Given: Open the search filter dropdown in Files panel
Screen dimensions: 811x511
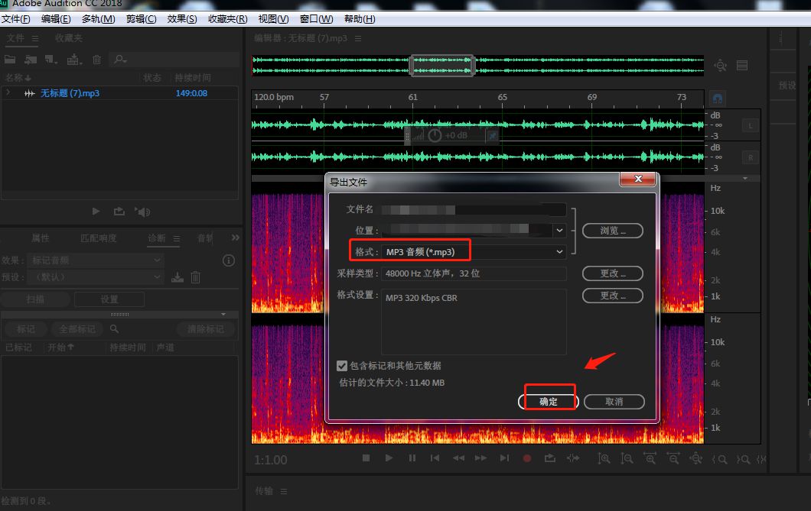Looking at the screenshot, I should click(x=120, y=60).
